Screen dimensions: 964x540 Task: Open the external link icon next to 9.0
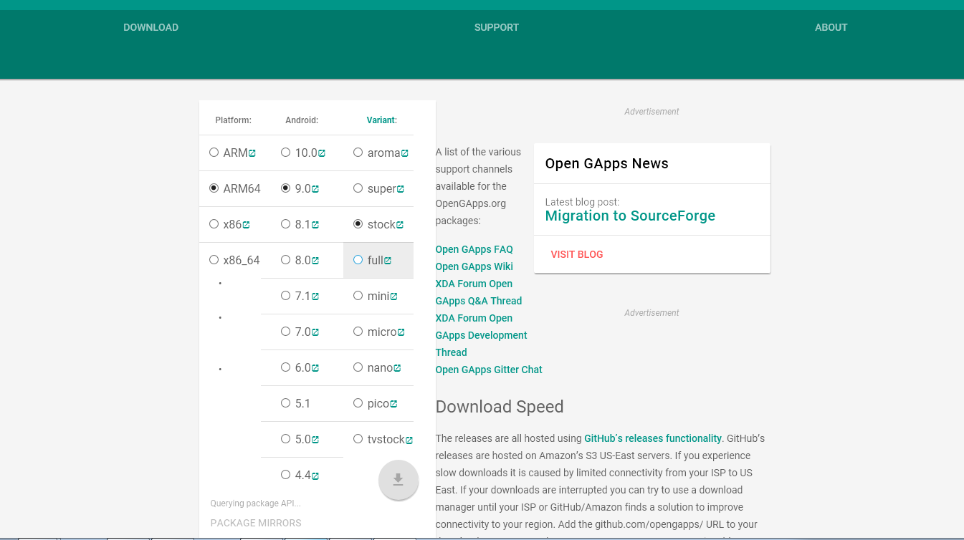pyautogui.click(x=315, y=189)
